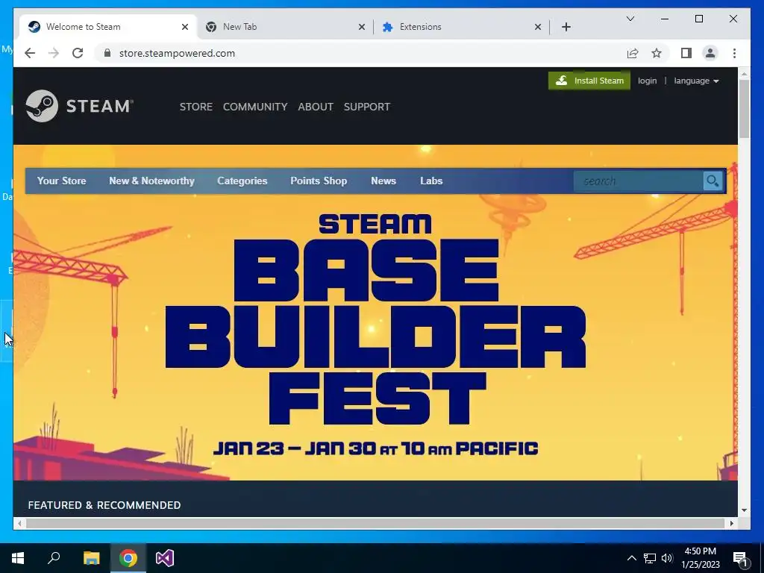Open the ABOUT page
Viewport: 764px width, 573px height.
coord(316,107)
